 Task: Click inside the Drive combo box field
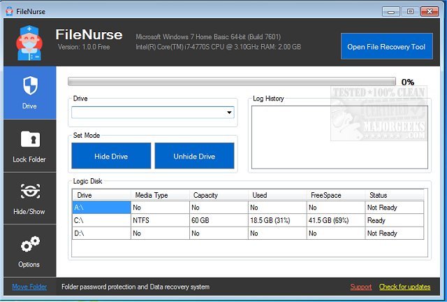click(153, 113)
